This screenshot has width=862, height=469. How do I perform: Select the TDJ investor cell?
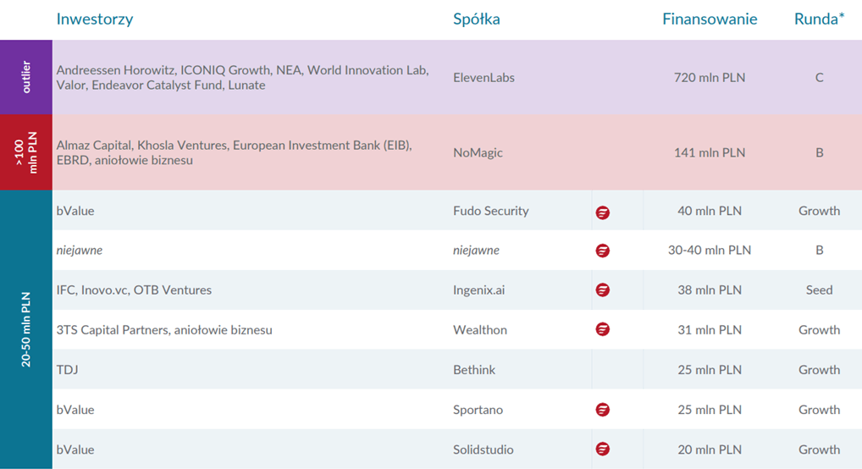[x=67, y=369]
